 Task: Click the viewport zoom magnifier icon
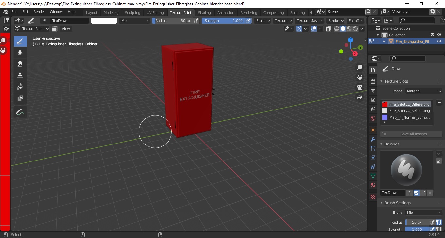[360, 67]
